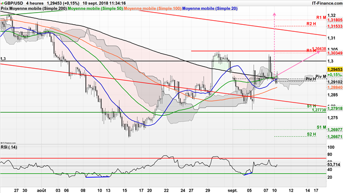Click the RSI value 53,714

coord(333,164)
